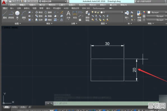
Task: Select the Ellipse tool in draw panel
Action: [29, 16]
